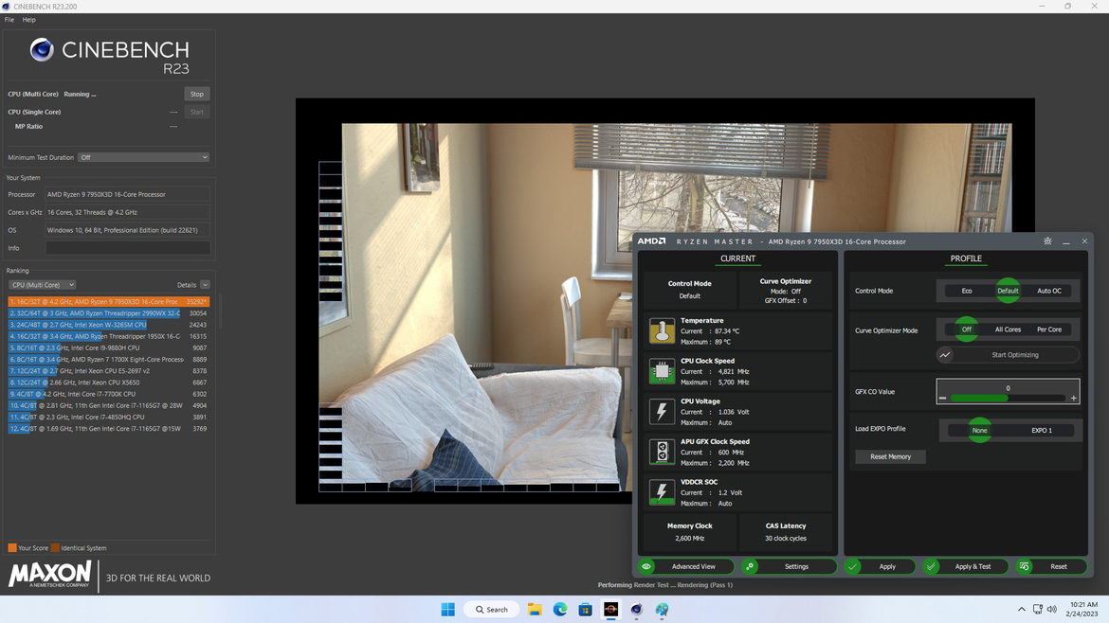Open the File menu in Cinebench
The image size is (1109, 623).
click(9, 20)
